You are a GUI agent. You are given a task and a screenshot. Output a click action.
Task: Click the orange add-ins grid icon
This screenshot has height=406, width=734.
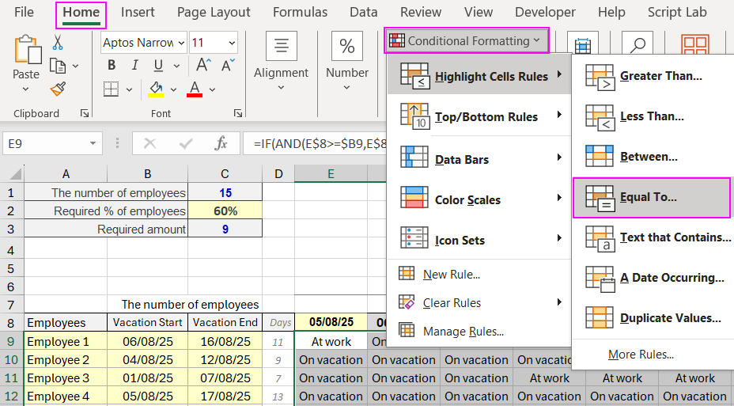tap(695, 44)
